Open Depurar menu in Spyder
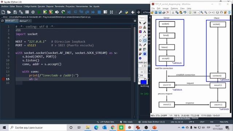The height and width of the screenshot is (131, 233). (x=50, y=7)
